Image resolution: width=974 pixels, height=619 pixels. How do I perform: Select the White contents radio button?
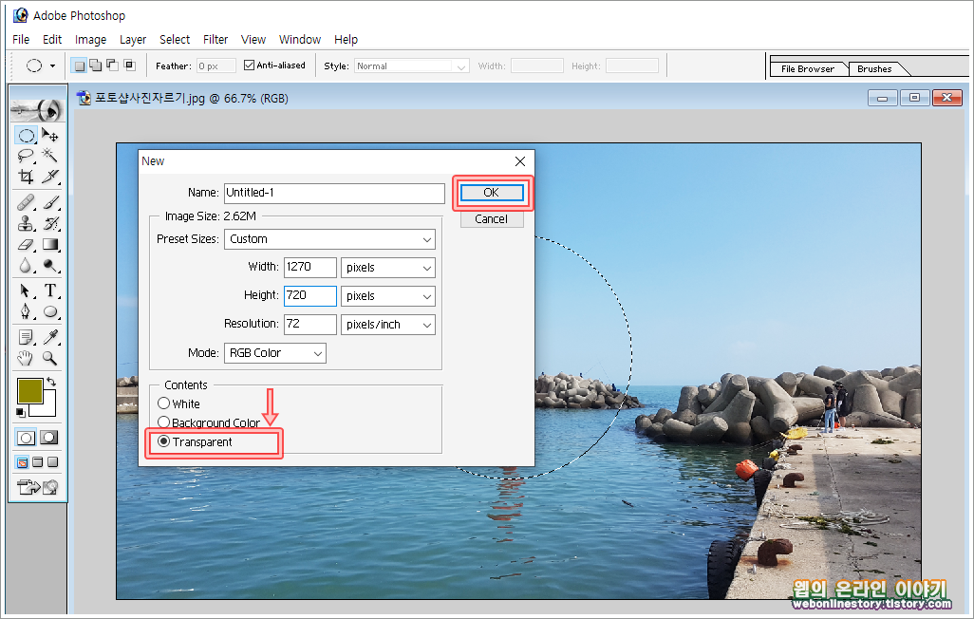point(164,403)
